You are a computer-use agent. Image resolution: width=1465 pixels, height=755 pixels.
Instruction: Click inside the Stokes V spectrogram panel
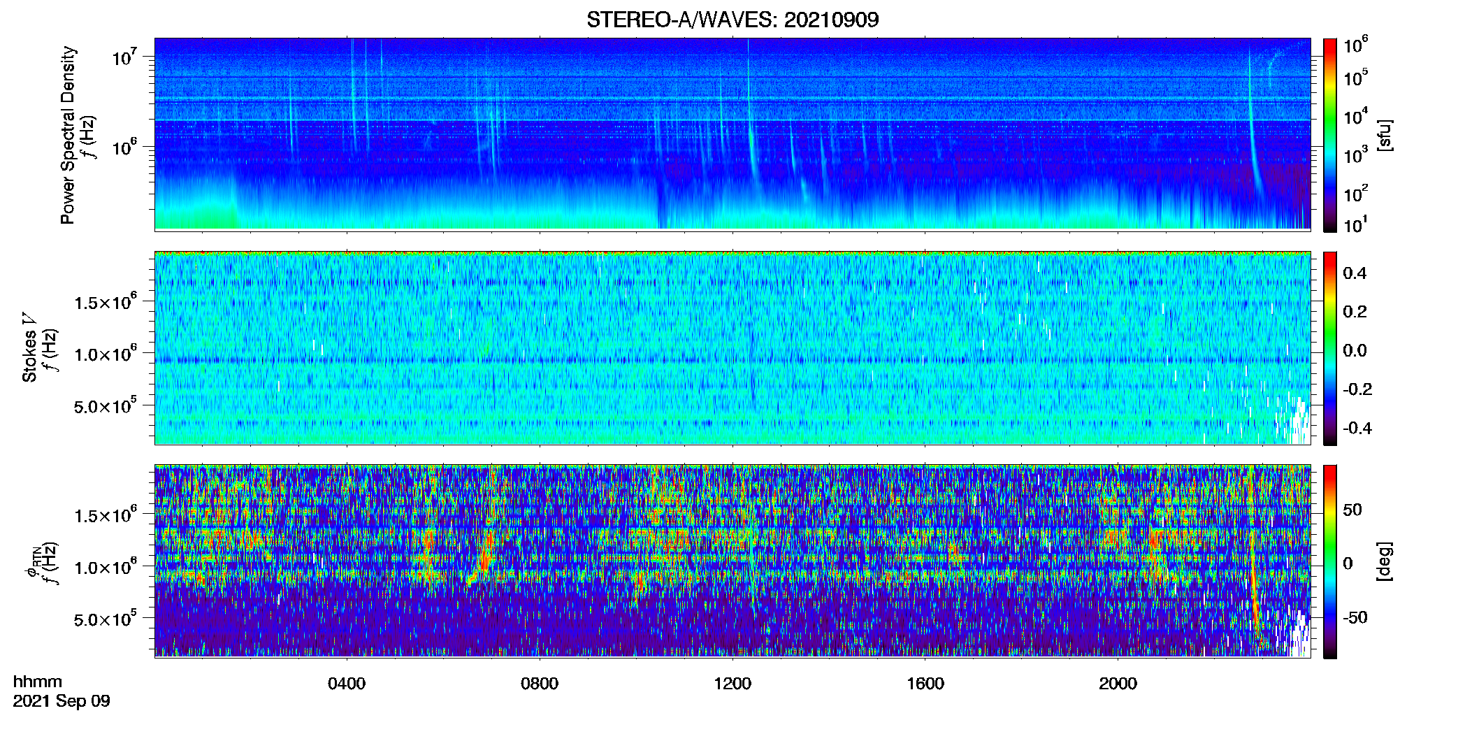[732, 347]
